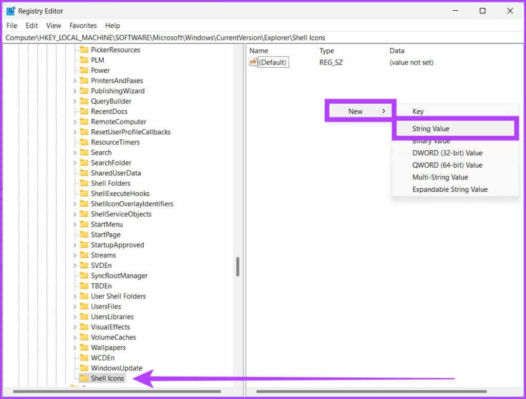526x399 pixels.
Task: Expand the StartMenu key
Action: pyautogui.click(x=75, y=225)
